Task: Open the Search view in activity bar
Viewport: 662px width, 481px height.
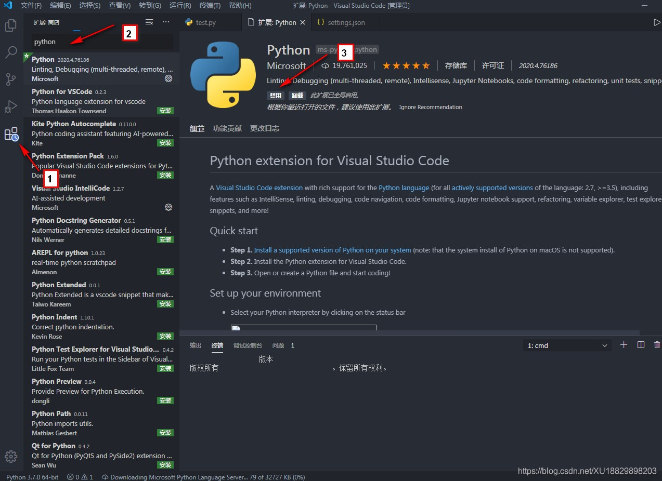Action: click(x=11, y=52)
